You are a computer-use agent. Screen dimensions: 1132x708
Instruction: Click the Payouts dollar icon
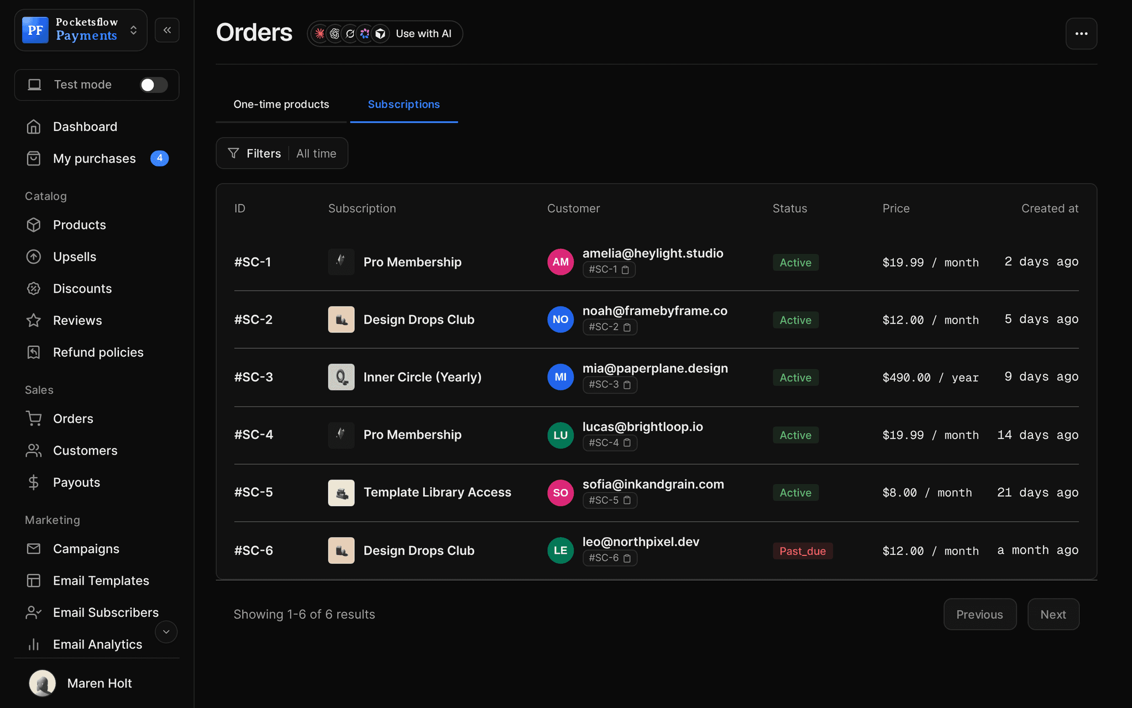34,482
